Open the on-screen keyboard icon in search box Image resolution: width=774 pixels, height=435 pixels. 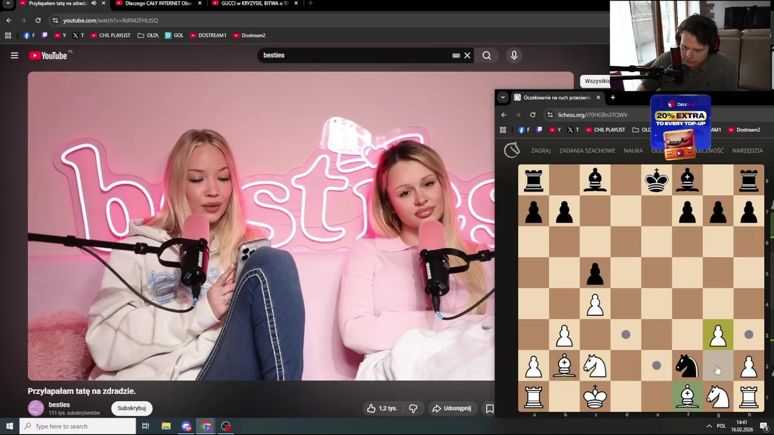pos(456,56)
